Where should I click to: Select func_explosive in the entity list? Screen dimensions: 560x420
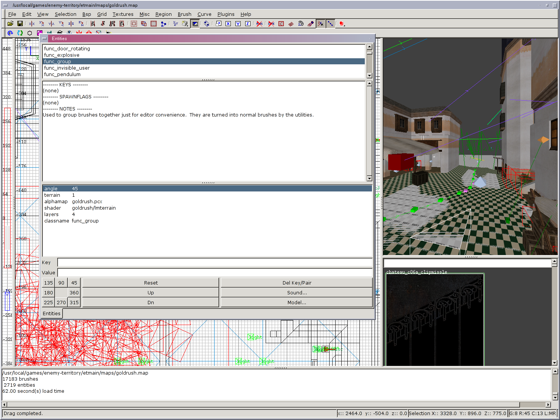[204, 55]
